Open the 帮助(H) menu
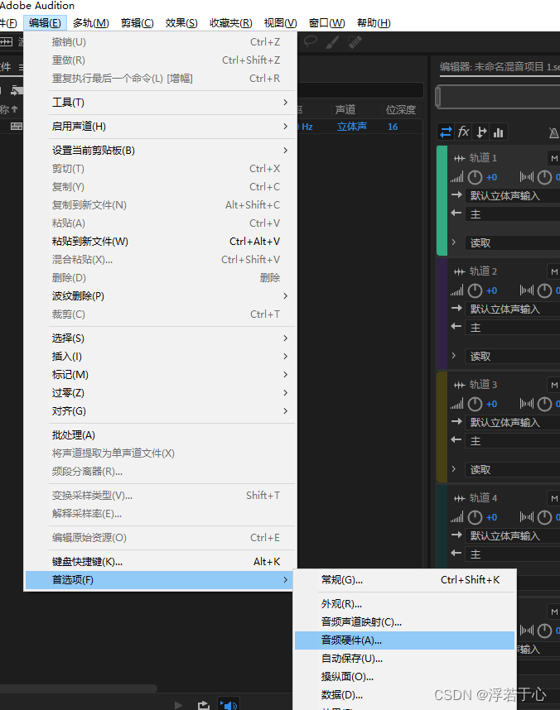This screenshot has width=560, height=710. coord(374,22)
